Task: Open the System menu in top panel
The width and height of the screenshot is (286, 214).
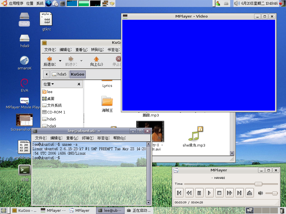Action: point(40,3)
